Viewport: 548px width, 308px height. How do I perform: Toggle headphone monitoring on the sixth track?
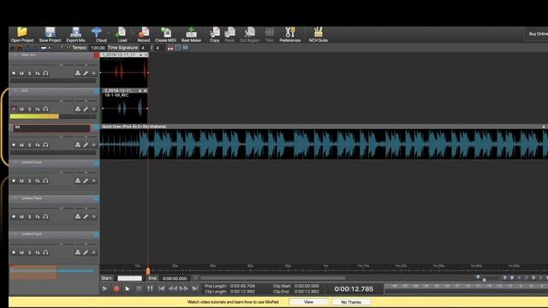coord(45,252)
